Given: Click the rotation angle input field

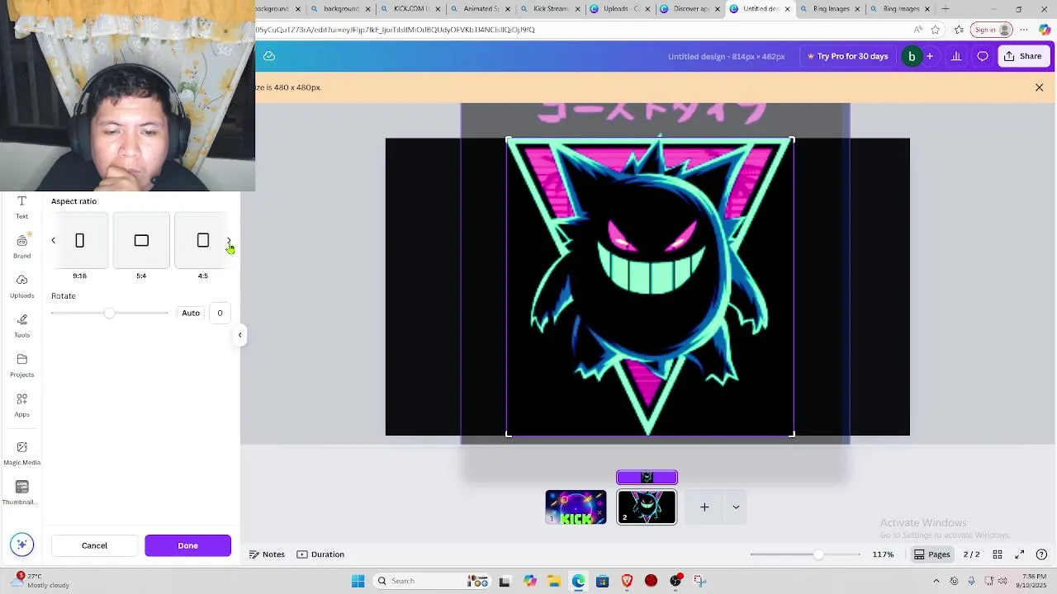Looking at the screenshot, I should pyautogui.click(x=220, y=313).
